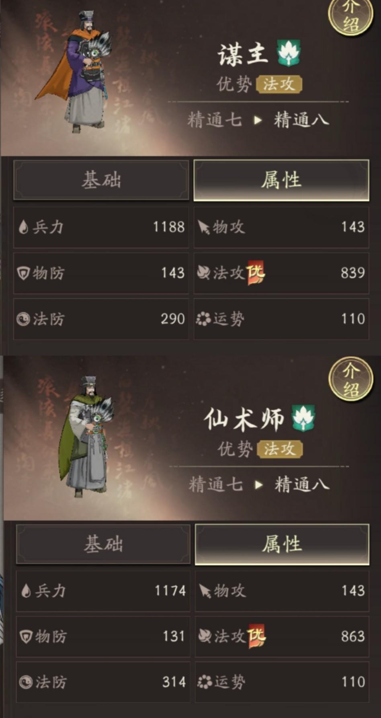381x718 pixels.
Task: Switch to 基础 tab in 谋主 panel
Action: [x=101, y=180]
